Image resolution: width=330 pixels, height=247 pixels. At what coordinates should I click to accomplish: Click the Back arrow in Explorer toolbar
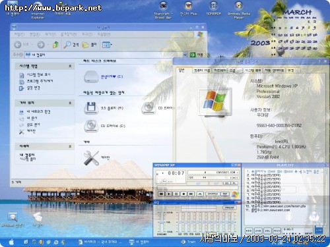[x=18, y=45]
